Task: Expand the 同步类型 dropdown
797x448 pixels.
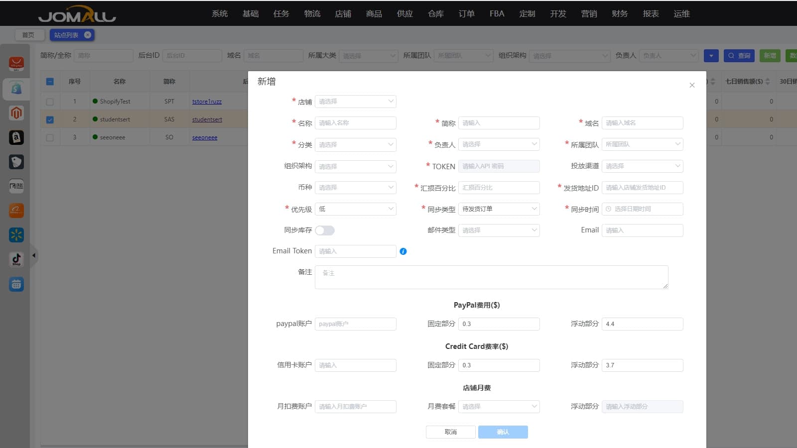Action: [499, 209]
